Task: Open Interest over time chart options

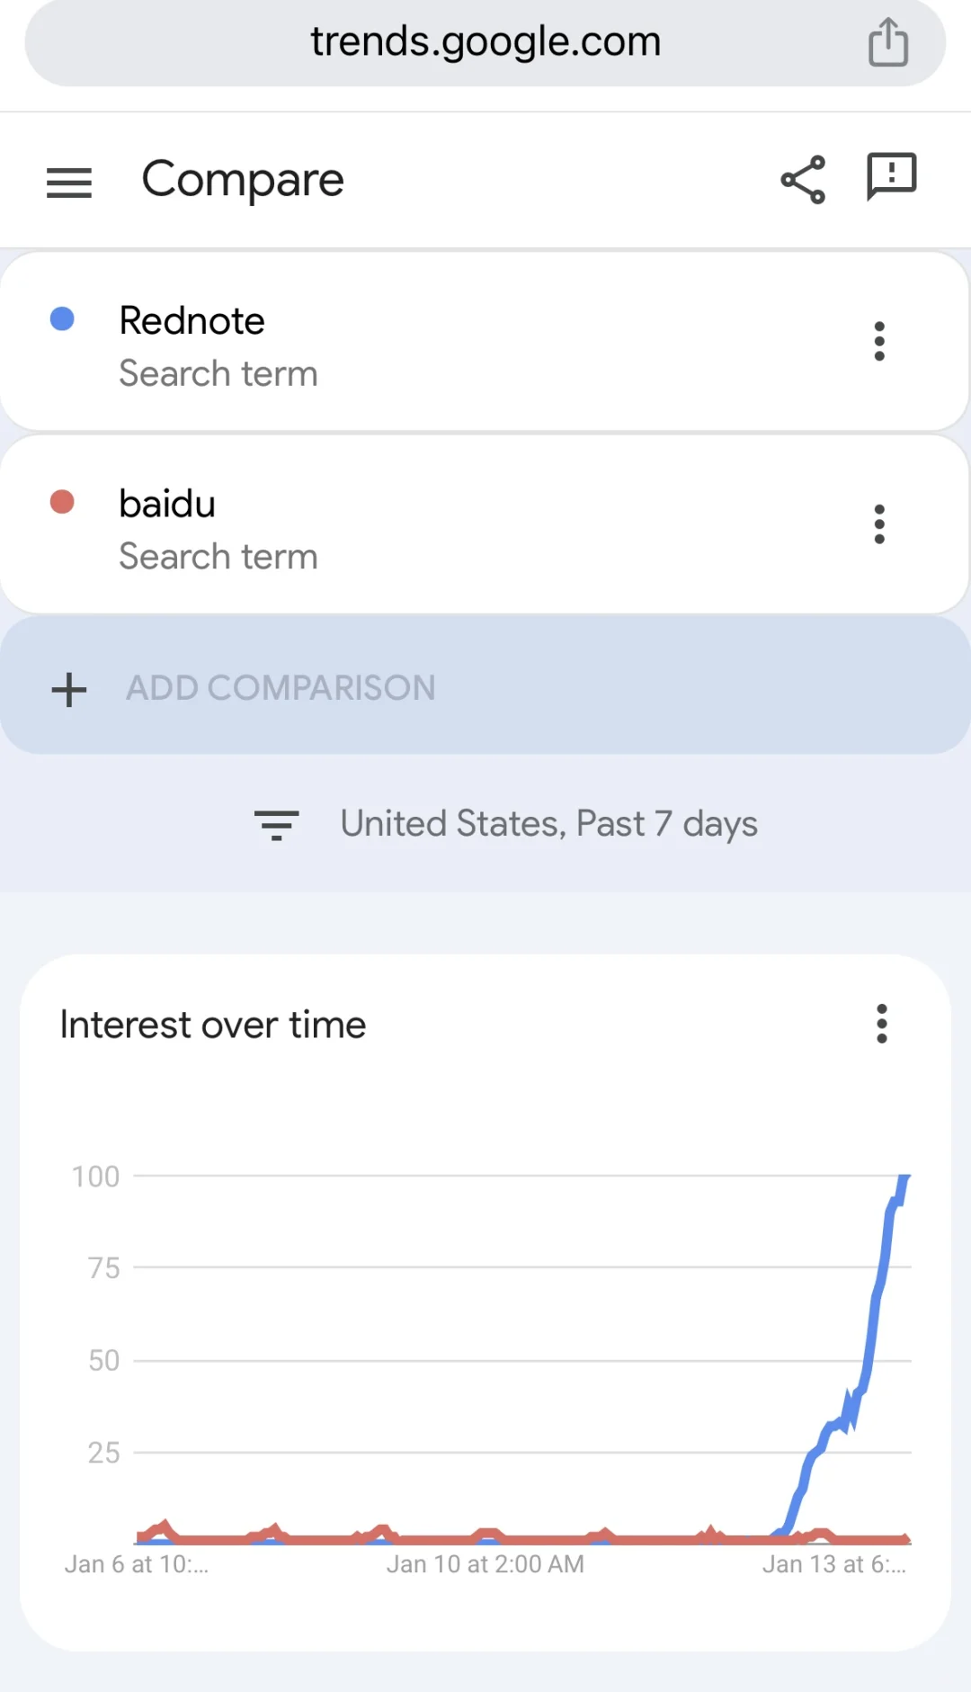Action: [881, 1024]
